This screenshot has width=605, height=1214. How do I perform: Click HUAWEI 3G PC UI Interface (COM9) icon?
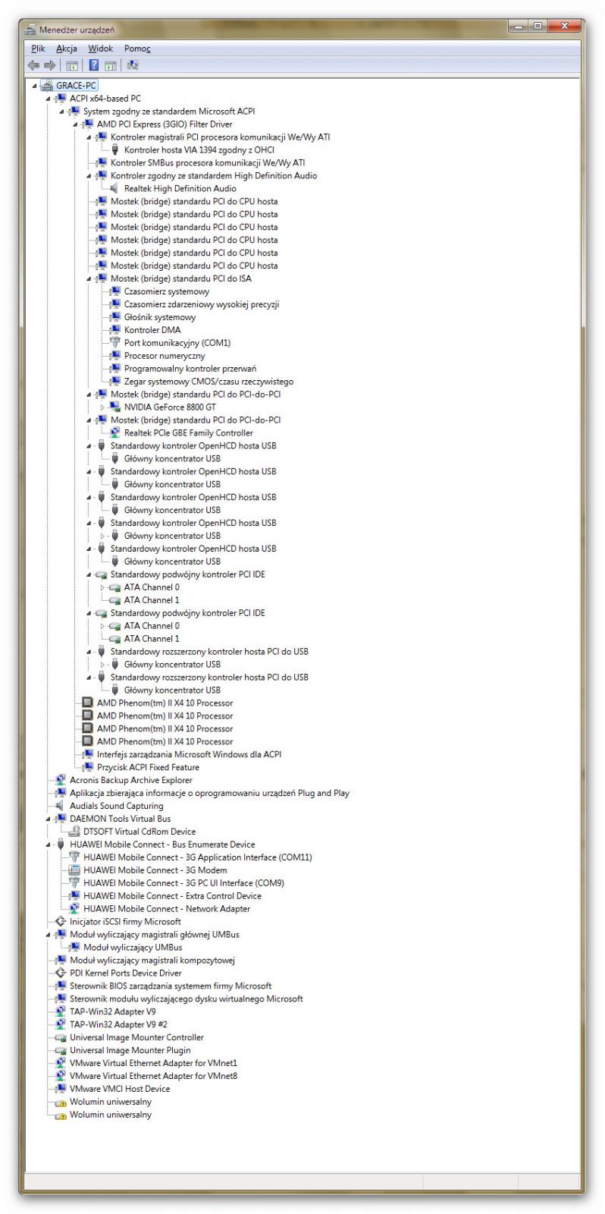(74, 883)
